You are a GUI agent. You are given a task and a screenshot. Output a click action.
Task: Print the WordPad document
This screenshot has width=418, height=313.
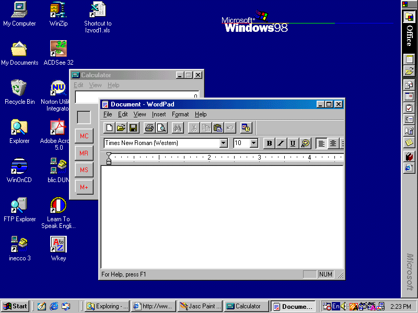[x=149, y=128]
